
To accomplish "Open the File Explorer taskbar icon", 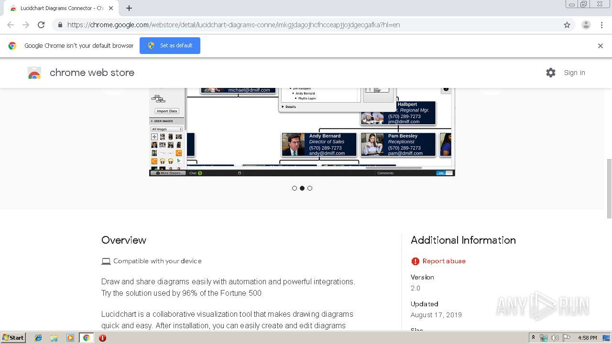I will 54,338.
